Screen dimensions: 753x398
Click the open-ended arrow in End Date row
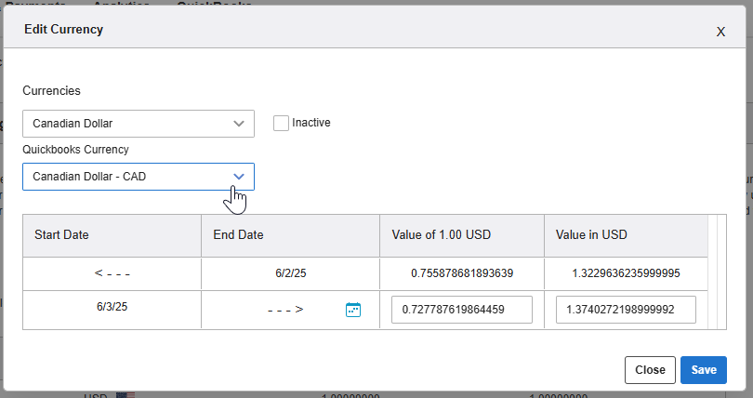pos(284,310)
